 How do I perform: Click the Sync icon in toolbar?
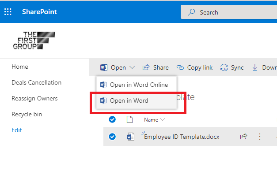(x=224, y=67)
